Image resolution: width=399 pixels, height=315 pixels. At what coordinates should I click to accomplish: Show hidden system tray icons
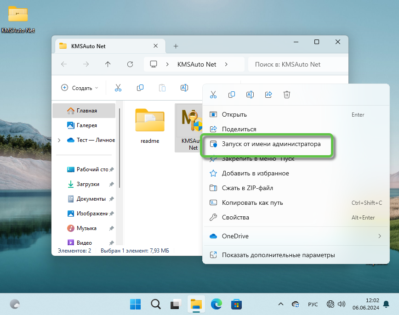point(281,304)
